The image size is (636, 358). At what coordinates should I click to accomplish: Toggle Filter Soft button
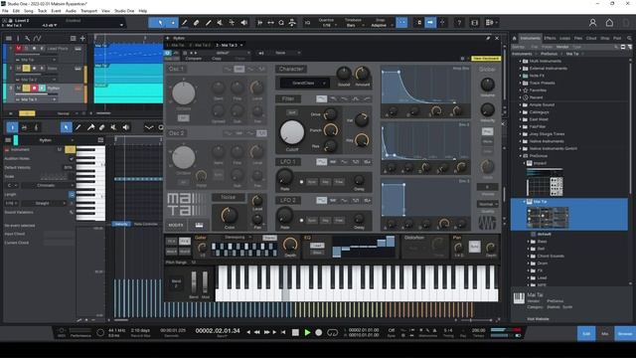click(291, 112)
